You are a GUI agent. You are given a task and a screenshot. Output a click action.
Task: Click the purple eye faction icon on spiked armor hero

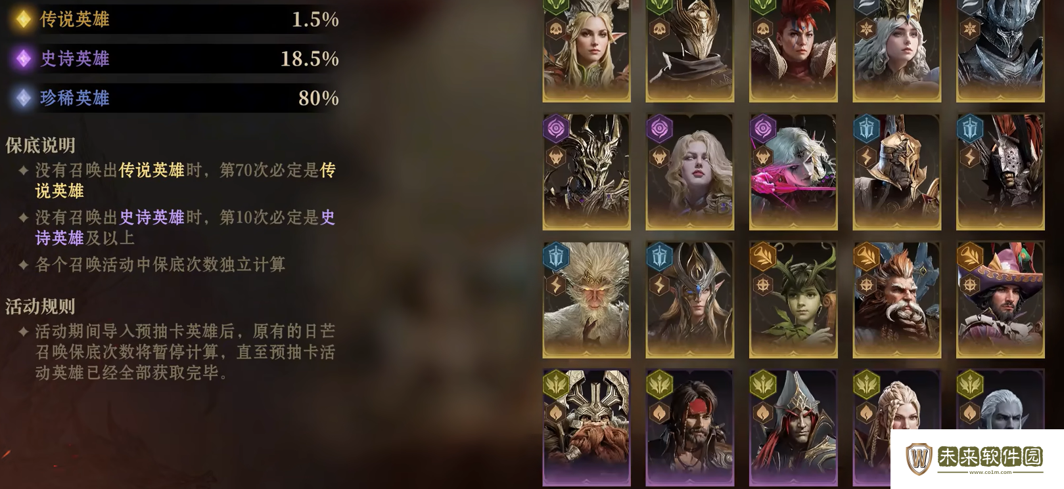[556, 129]
